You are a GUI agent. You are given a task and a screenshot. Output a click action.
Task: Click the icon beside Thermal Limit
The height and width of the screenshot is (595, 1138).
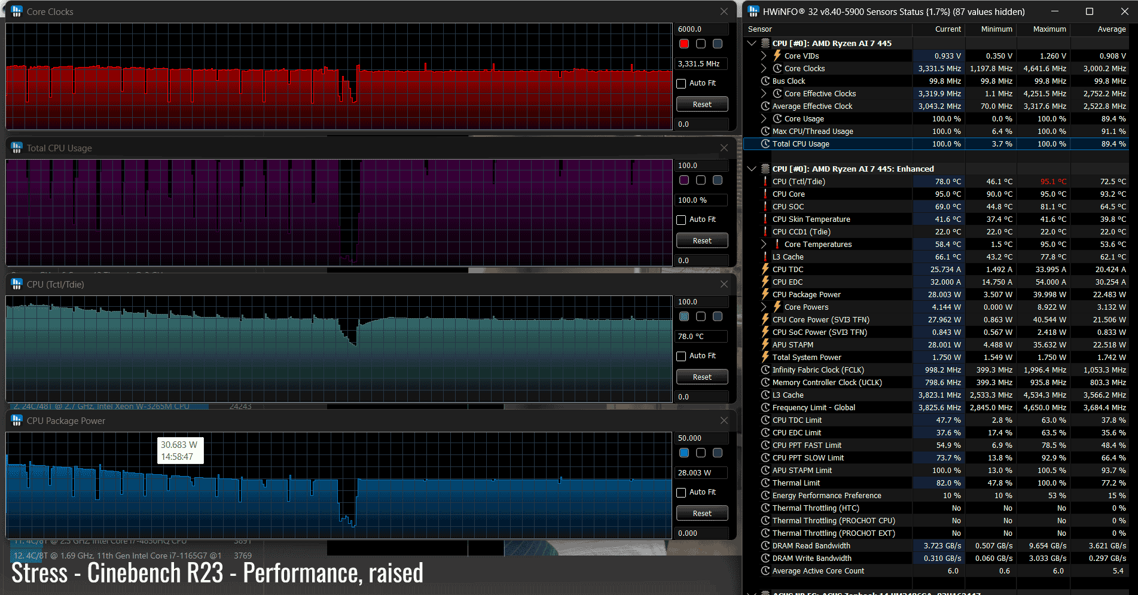[765, 483]
